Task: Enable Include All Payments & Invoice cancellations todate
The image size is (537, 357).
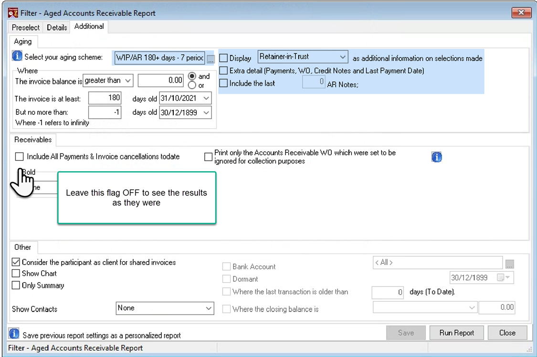Action: [x=20, y=157]
